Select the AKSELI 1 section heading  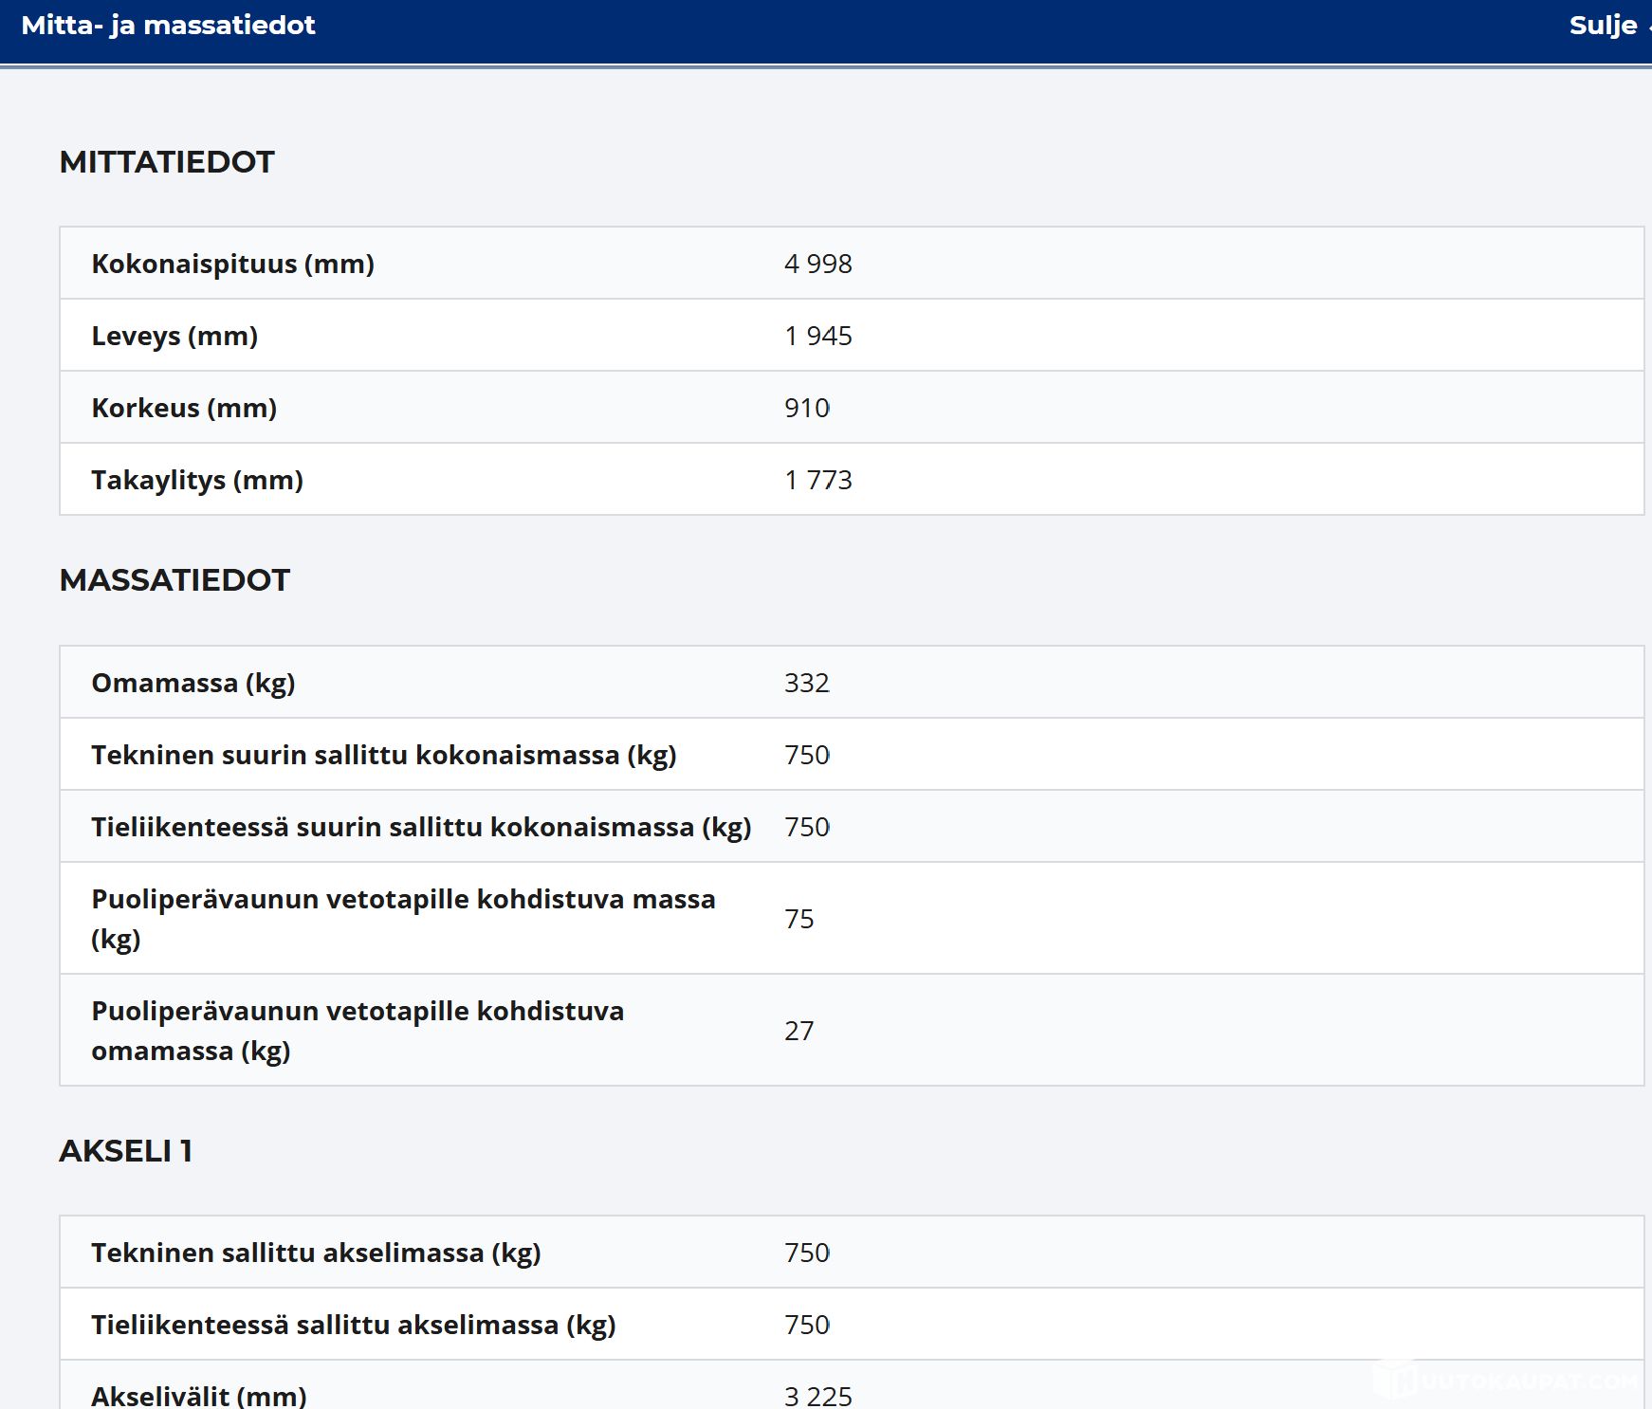(126, 1151)
